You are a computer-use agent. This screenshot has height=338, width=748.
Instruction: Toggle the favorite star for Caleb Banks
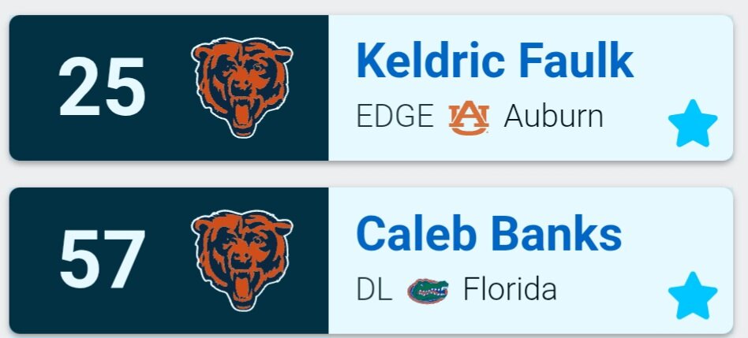(x=692, y=296)
